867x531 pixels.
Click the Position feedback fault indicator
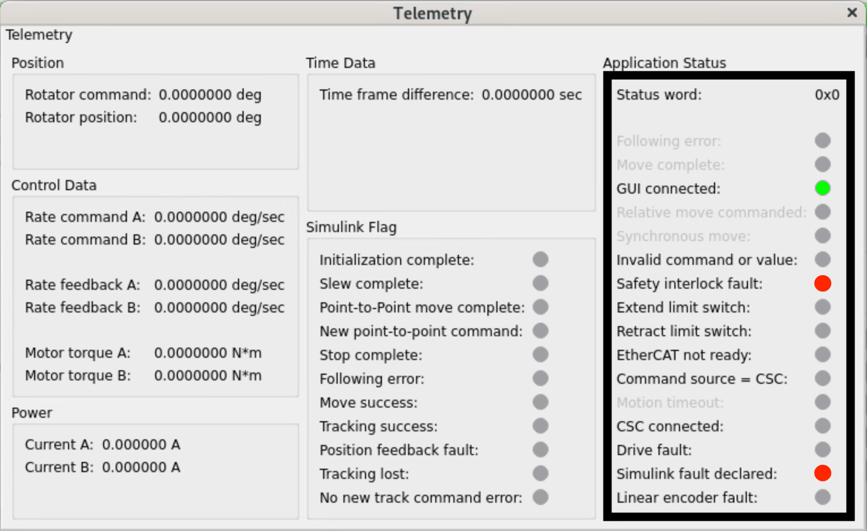pos(541,449)
